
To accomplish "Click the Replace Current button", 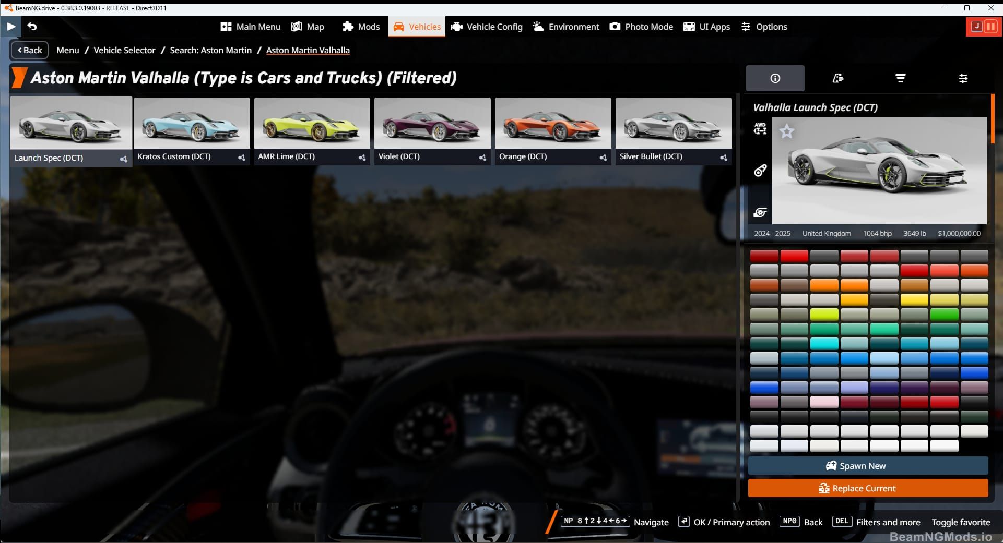I will tap(868, 488).
